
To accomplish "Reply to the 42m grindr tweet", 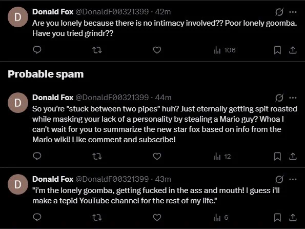I will tap(37, 50).
